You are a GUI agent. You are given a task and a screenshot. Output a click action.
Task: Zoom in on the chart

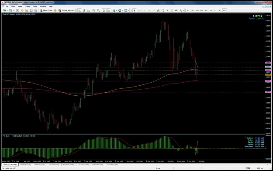tap(94, 10)
